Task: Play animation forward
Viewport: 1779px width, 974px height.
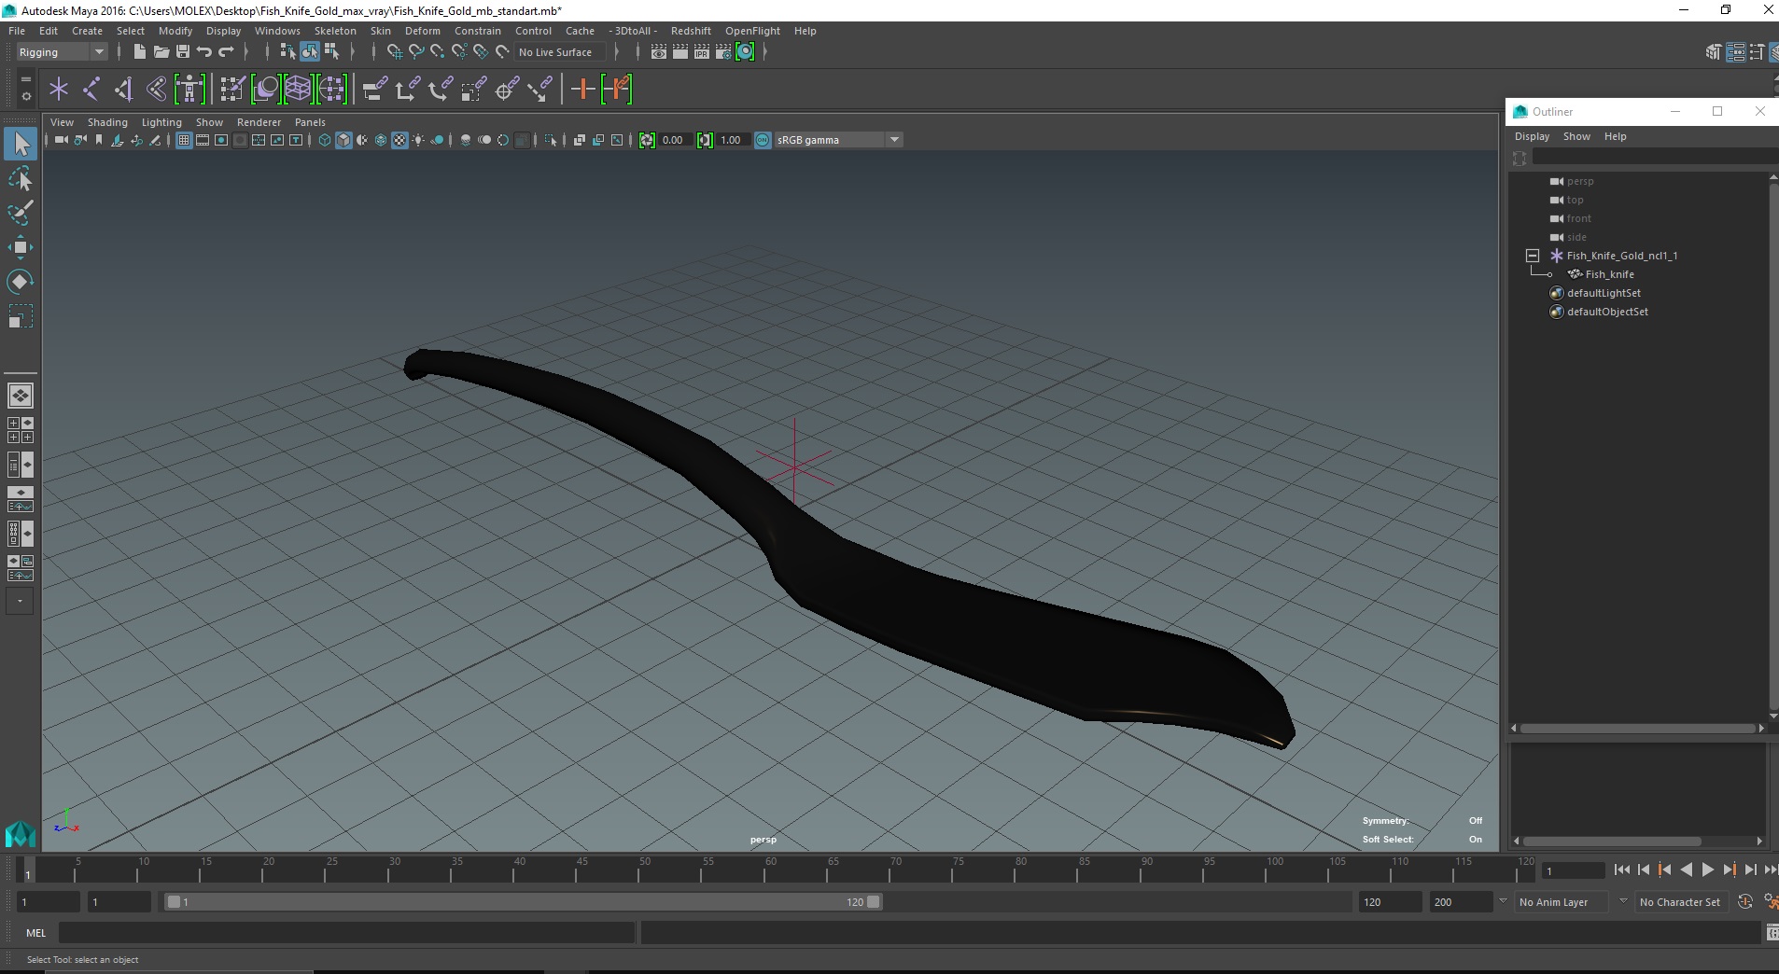Action: click(x=1707, y=870)
